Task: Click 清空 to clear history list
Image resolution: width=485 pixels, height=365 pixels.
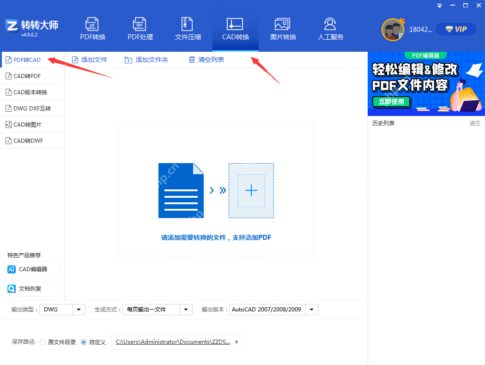Action: click(474, 123)
